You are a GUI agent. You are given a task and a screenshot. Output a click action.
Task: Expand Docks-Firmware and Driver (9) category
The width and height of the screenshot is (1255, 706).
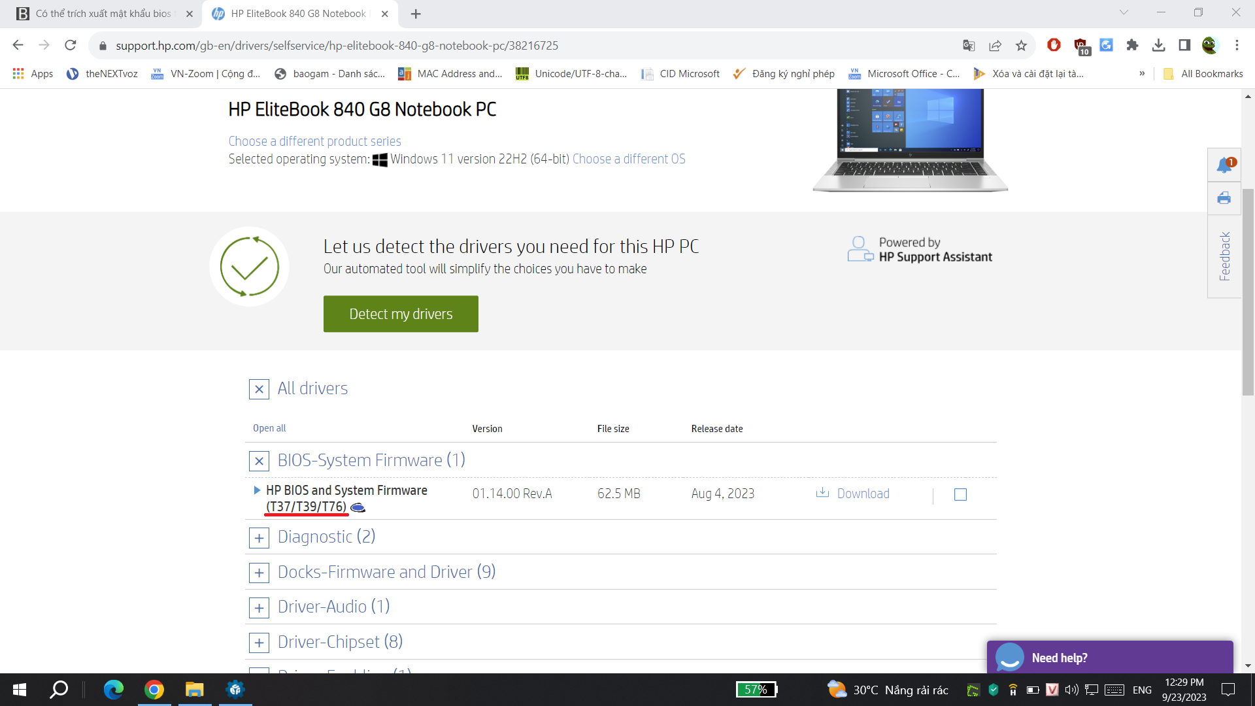pos(259,573)
